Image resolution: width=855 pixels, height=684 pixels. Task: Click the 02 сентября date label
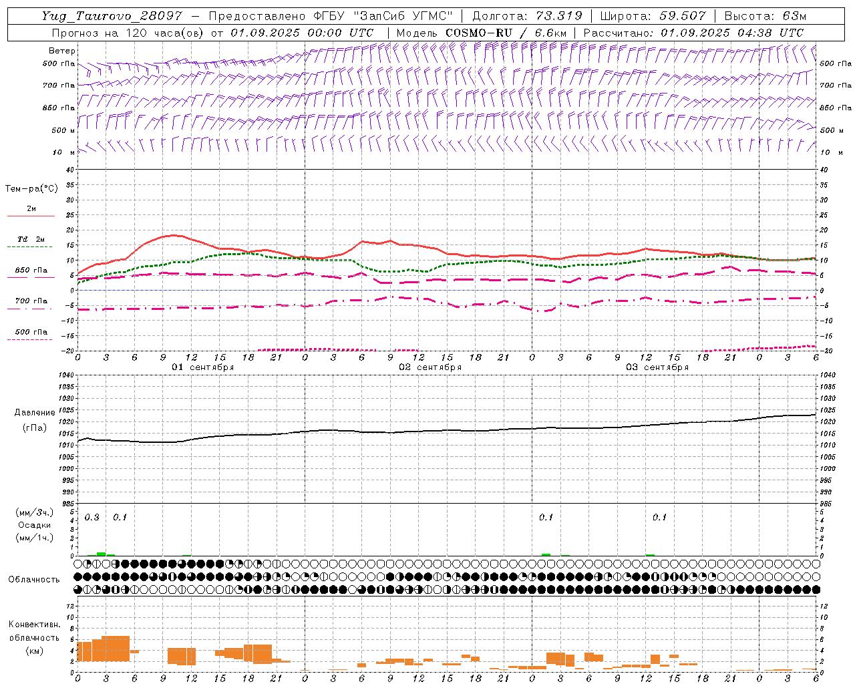[x=430, y=367]
